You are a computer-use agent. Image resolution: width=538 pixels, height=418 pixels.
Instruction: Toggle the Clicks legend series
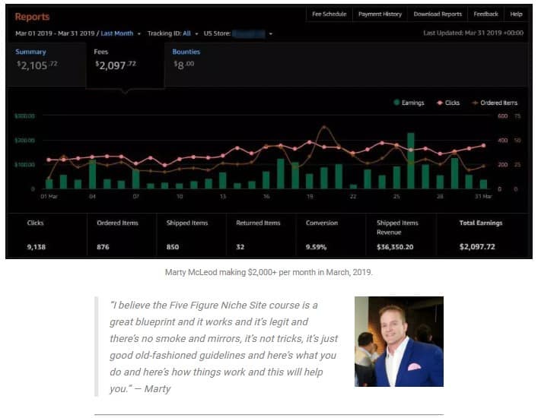[x=448, y=103]
